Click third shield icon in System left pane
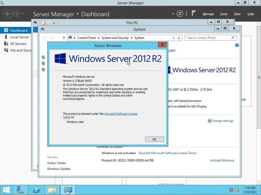This screenshot has height=195, width=261. tap(43, 70)
